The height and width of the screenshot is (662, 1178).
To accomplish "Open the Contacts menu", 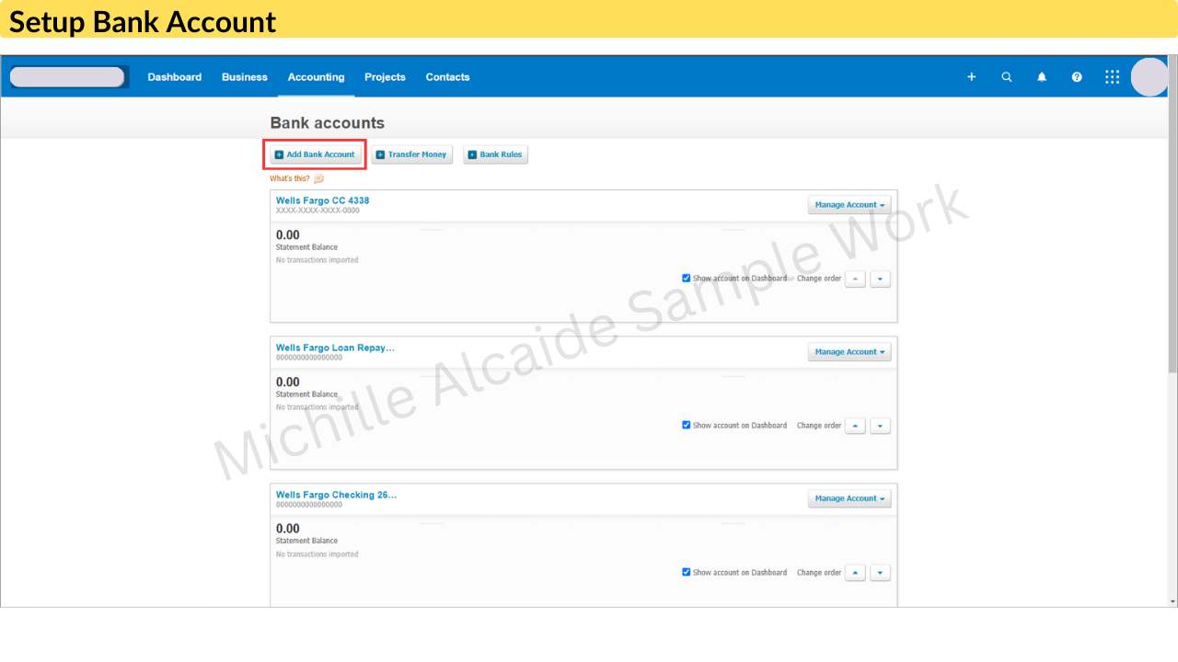I will click(x=447, y=77).
